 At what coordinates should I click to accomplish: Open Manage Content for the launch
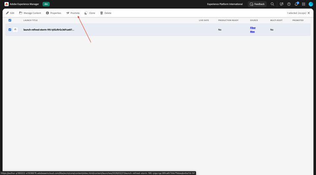tap(30, 13)
